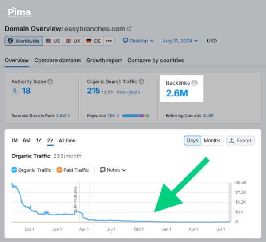Click the keywords distribution color bar

coord(136,116)
